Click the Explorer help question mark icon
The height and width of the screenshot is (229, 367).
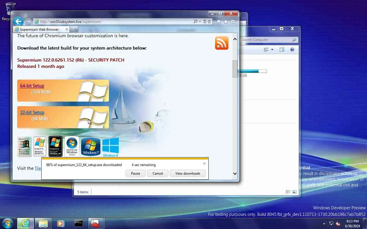coord(292,50)
